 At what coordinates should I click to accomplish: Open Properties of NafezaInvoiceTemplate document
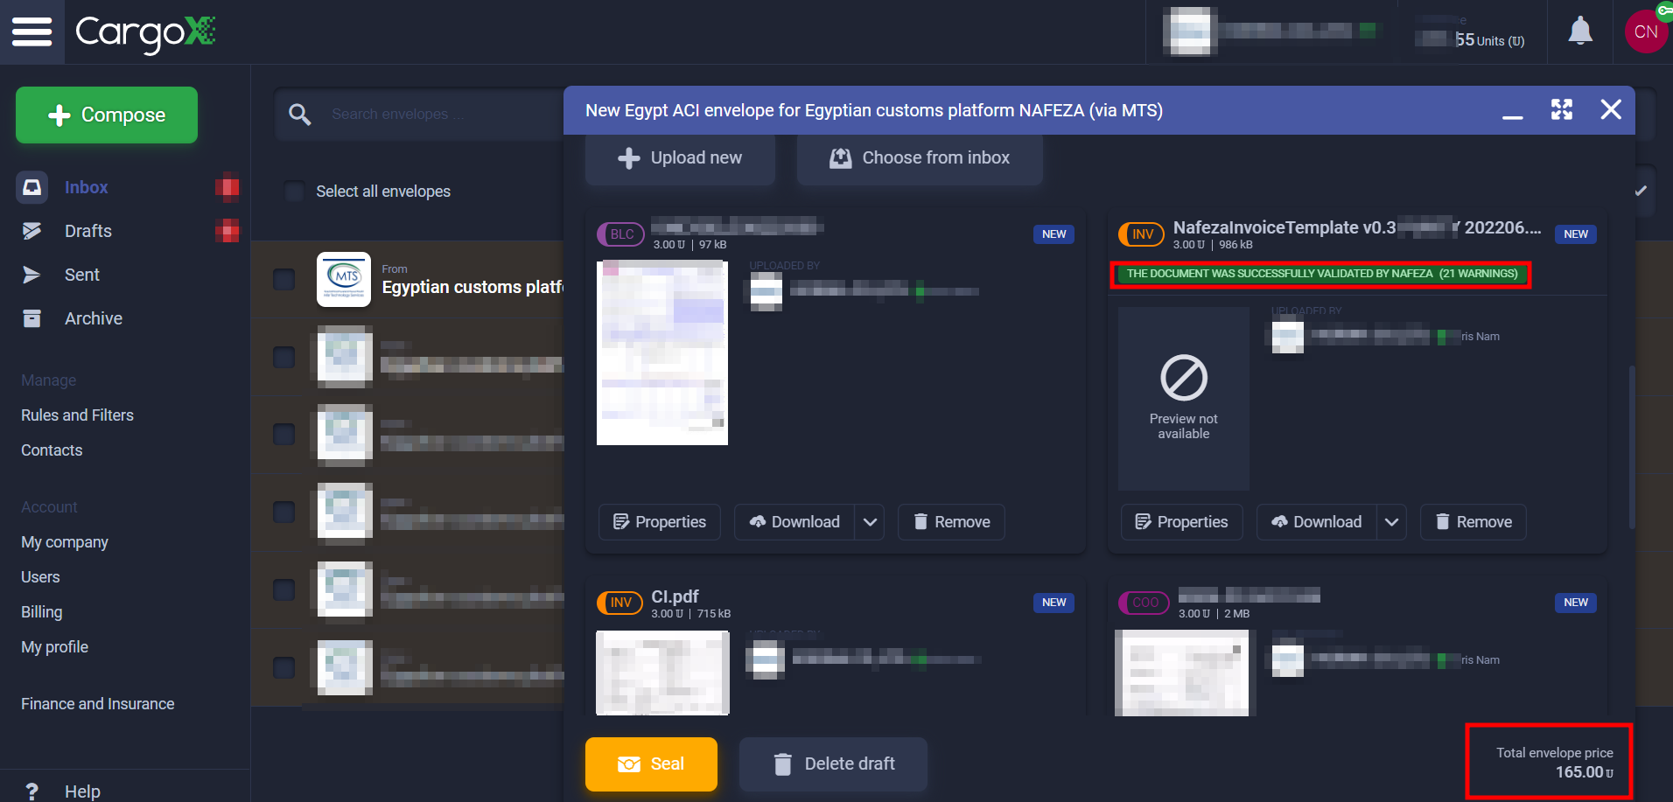pos(1181,522)
